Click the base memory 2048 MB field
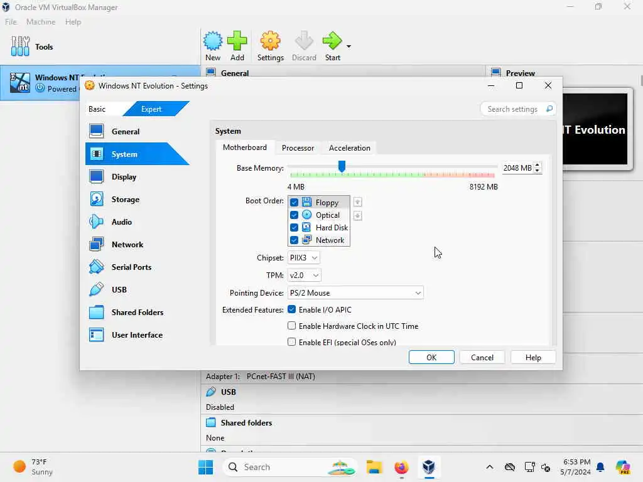Screen dimensions: 643x482 click(x=517, y=168)
